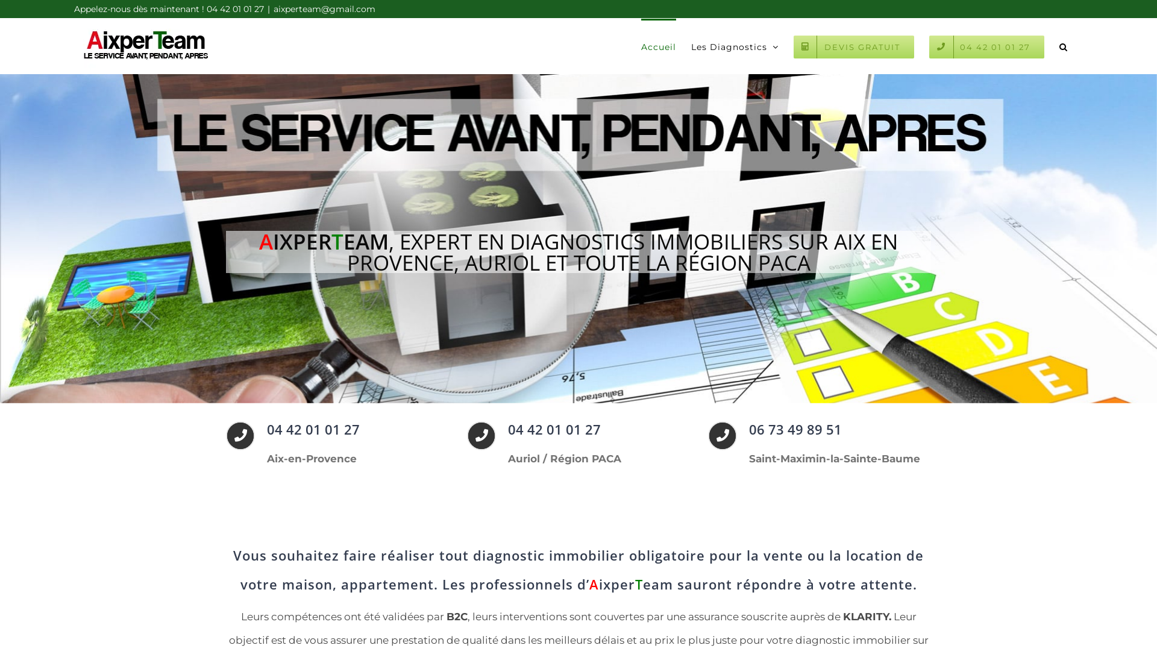This screenshot has width=1157, height=651.
Task: Click the phone icon next to 04 42 01 01 27 header button
Action: [x=941, y=46]
